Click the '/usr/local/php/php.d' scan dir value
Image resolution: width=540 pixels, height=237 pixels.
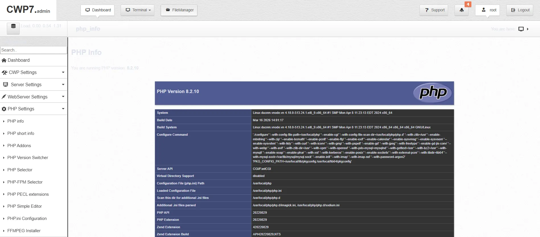pos(266,198)
